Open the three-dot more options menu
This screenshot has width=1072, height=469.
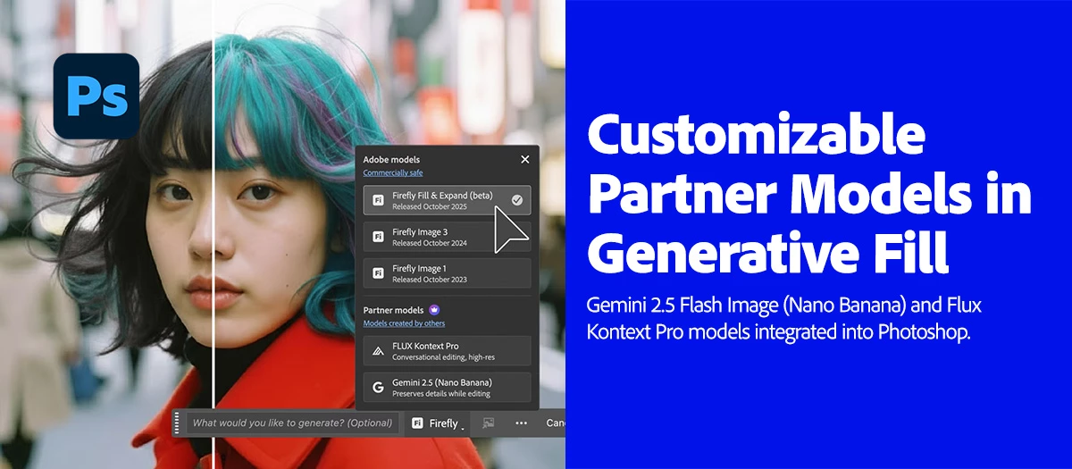(521, 423)
